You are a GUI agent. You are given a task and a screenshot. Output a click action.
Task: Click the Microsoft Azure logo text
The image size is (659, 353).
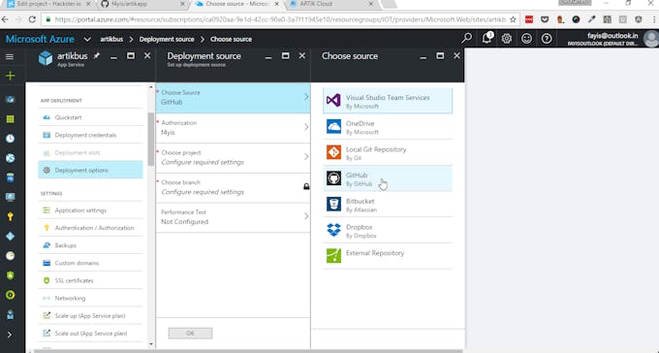coord(40,39)
